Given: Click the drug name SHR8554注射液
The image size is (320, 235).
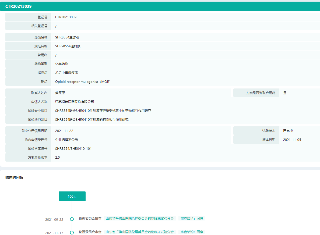Looking at the screenshot, I should (x=67, y=37).
